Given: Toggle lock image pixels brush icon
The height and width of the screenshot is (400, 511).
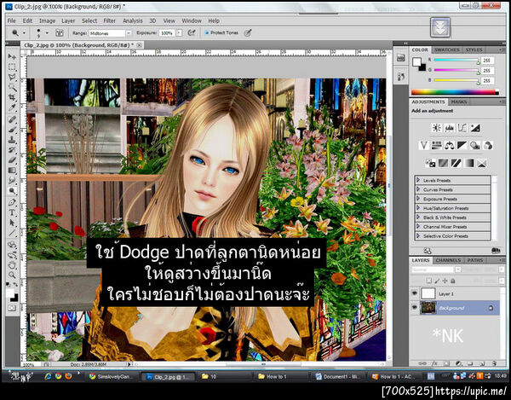Looking at the screenshot, I should (437, 281).
